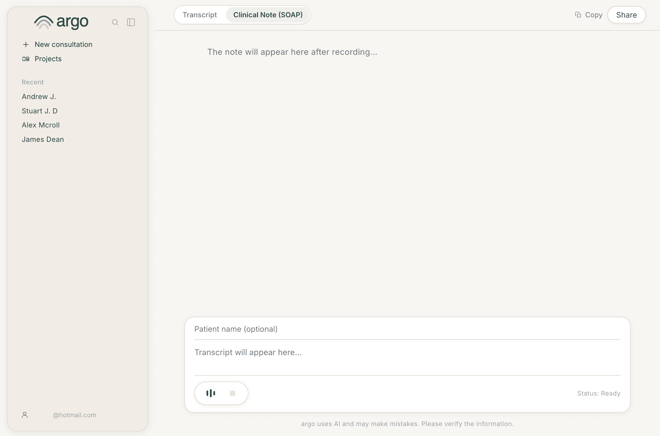The image size is (660, 436).
Task: Open search with the magnifier icon
Action: 115,22
